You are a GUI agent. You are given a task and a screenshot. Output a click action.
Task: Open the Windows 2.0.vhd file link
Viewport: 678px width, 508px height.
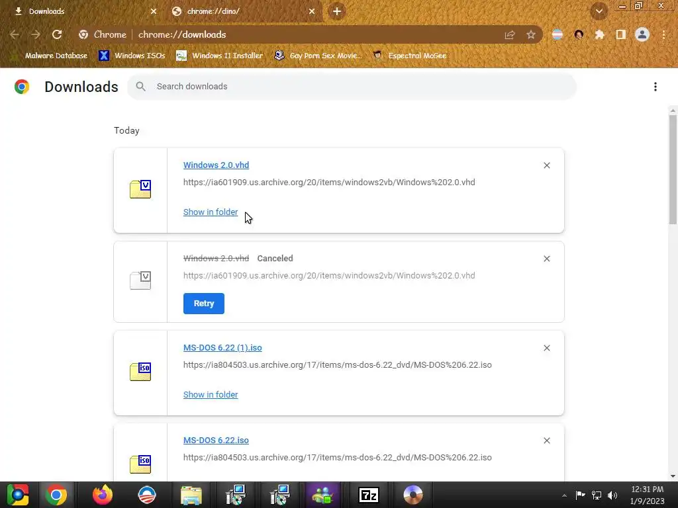(x=217, y=165)
